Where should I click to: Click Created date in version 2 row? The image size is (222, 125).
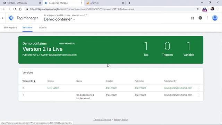[111, 88]
